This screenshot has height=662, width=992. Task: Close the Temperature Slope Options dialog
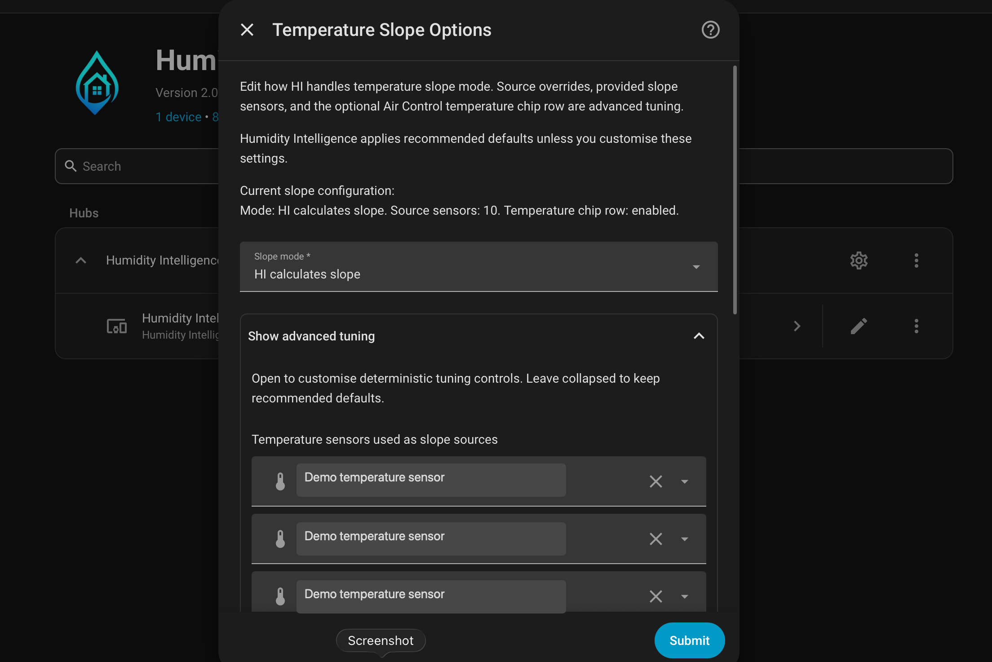(x=247, y=30)
